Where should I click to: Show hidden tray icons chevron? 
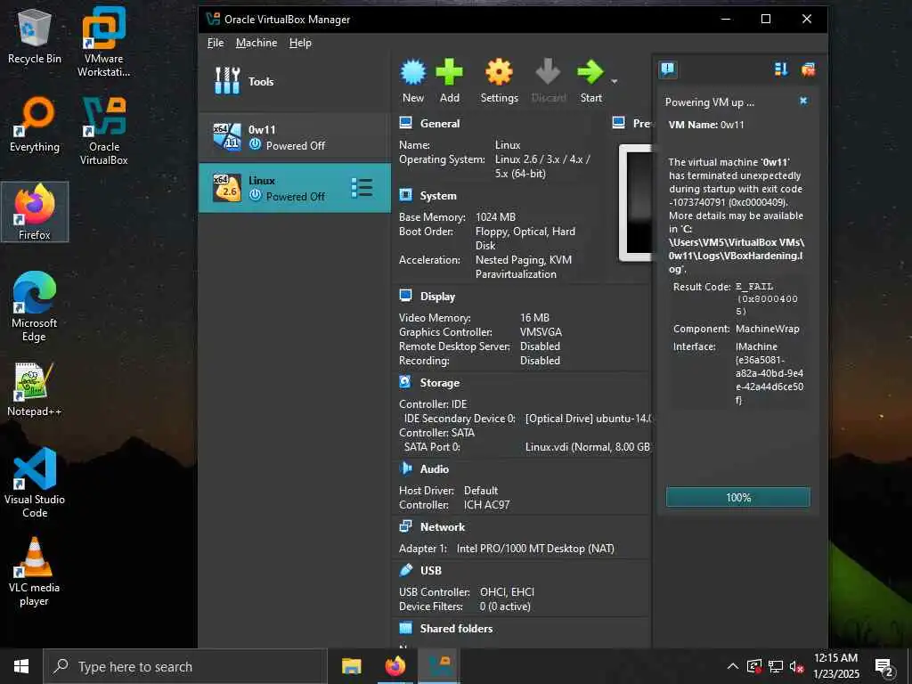pos(733,666)
